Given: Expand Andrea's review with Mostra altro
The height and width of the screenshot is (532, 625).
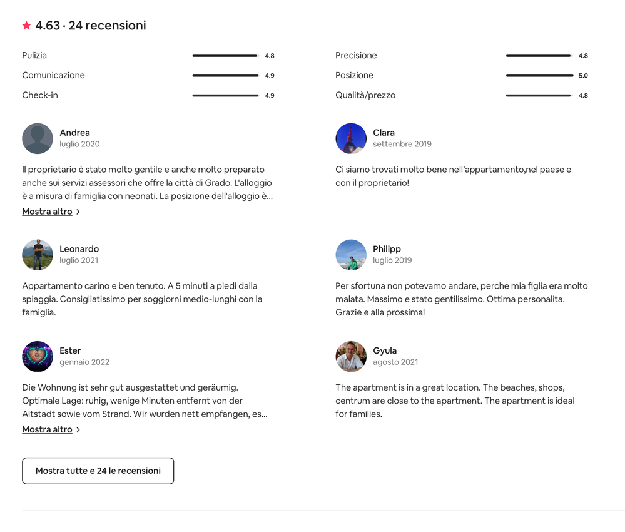Looking at the screenshot, I should click(47, 212).
